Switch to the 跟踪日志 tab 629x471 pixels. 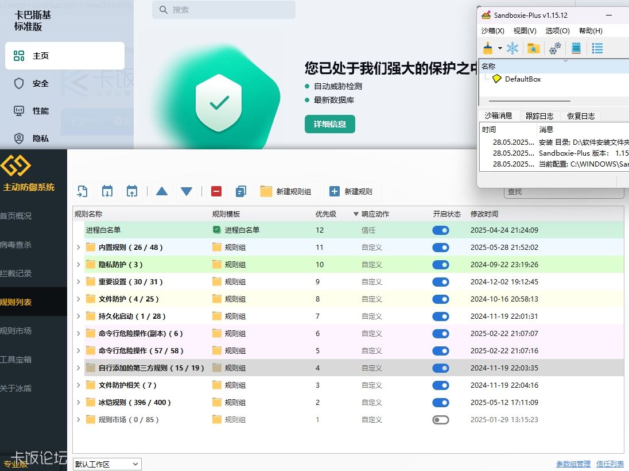tap(539, 116)
